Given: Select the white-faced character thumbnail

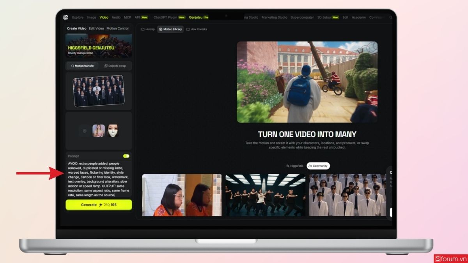Looking at the screenshot, I should coord(113,131).
